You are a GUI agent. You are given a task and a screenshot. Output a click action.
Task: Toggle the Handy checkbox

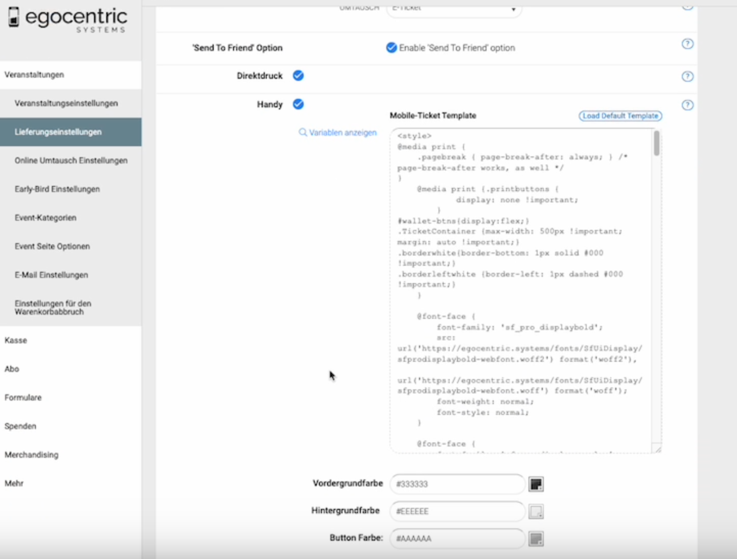coord(298,104)
